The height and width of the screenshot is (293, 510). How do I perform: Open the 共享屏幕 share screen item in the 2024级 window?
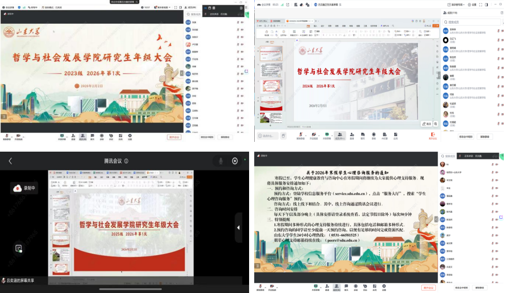point(326,135)
